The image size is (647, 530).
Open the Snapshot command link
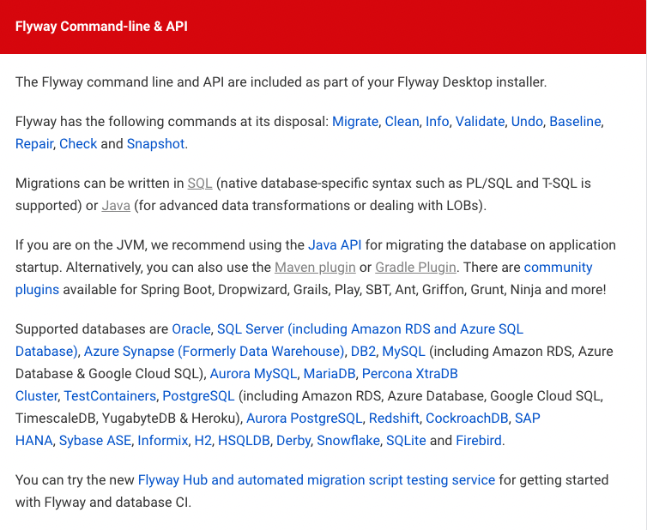tap(155, 144)
